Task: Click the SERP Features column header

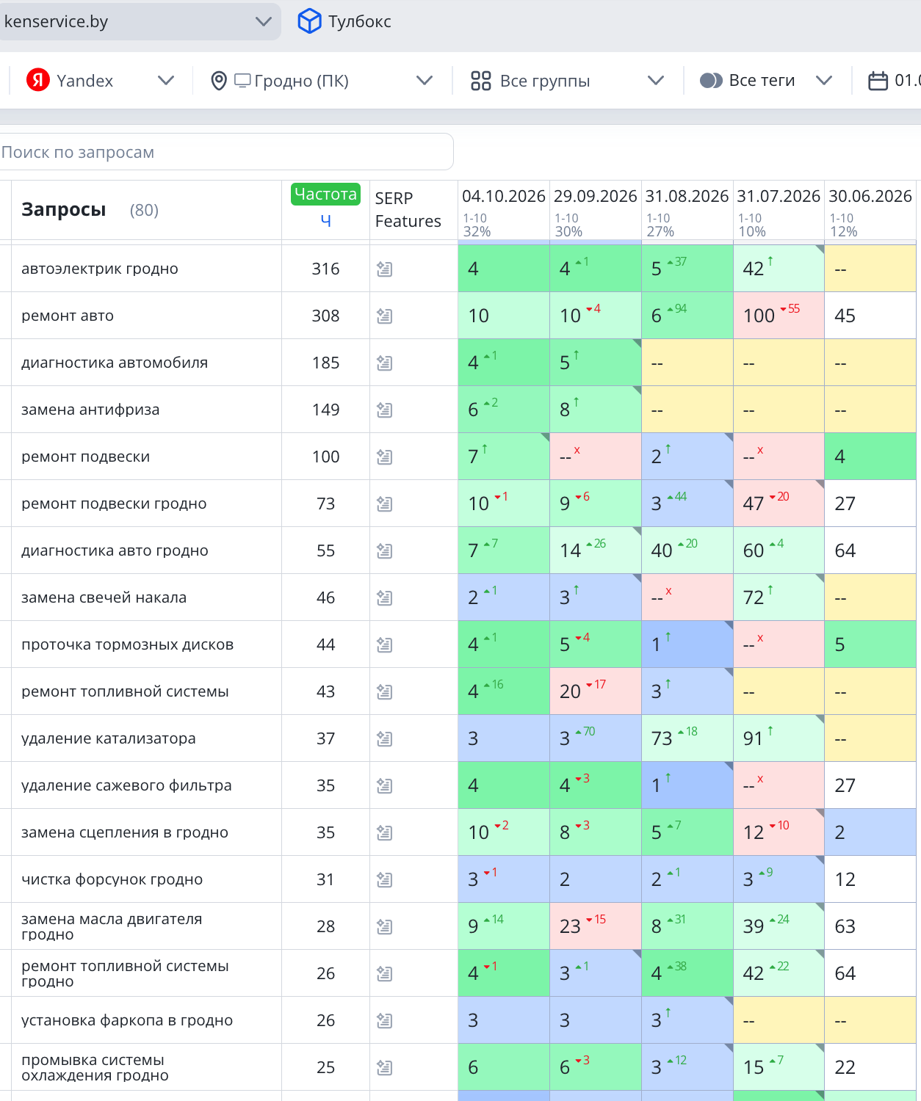Action: (408, 210)
